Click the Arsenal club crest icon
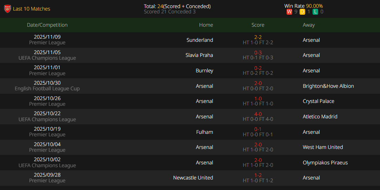This screenshot has width=380, height=190. pos(7,9)
